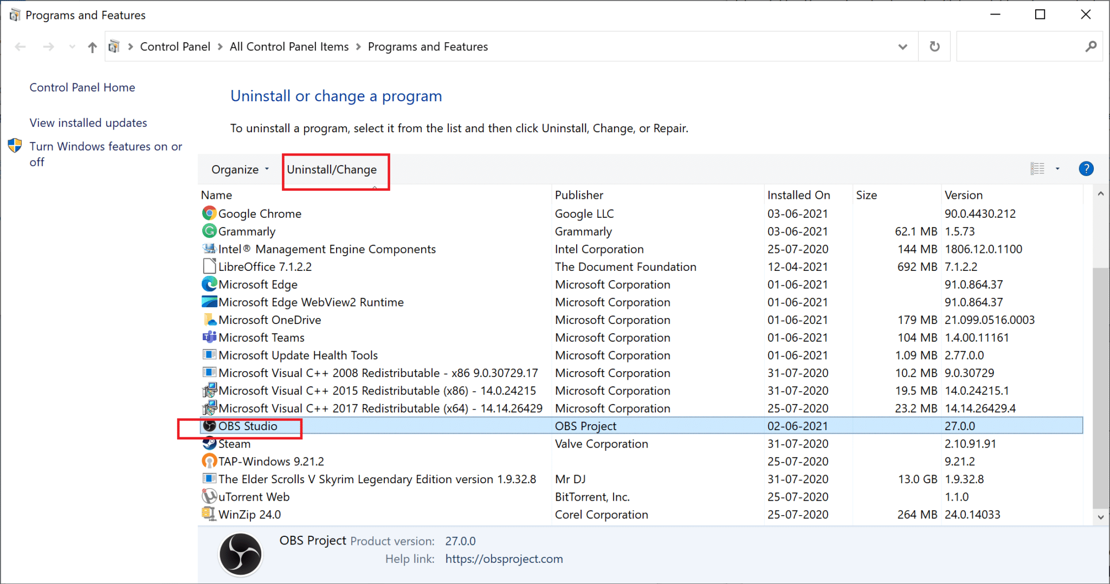Click Uninstall/Change in the toolbar

pyautogui.click(x=332, y=170)
